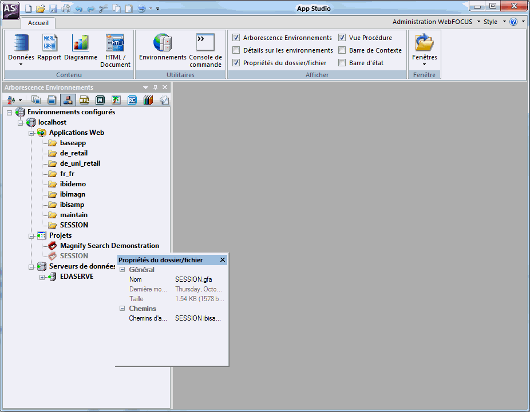This screenshot has width=530, height=412.
Task: Undo the last action
Action: 79,9
